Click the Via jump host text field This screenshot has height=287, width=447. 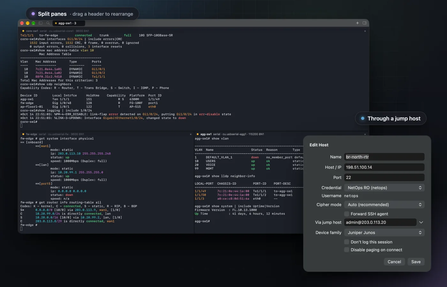[x=380, y=222]
